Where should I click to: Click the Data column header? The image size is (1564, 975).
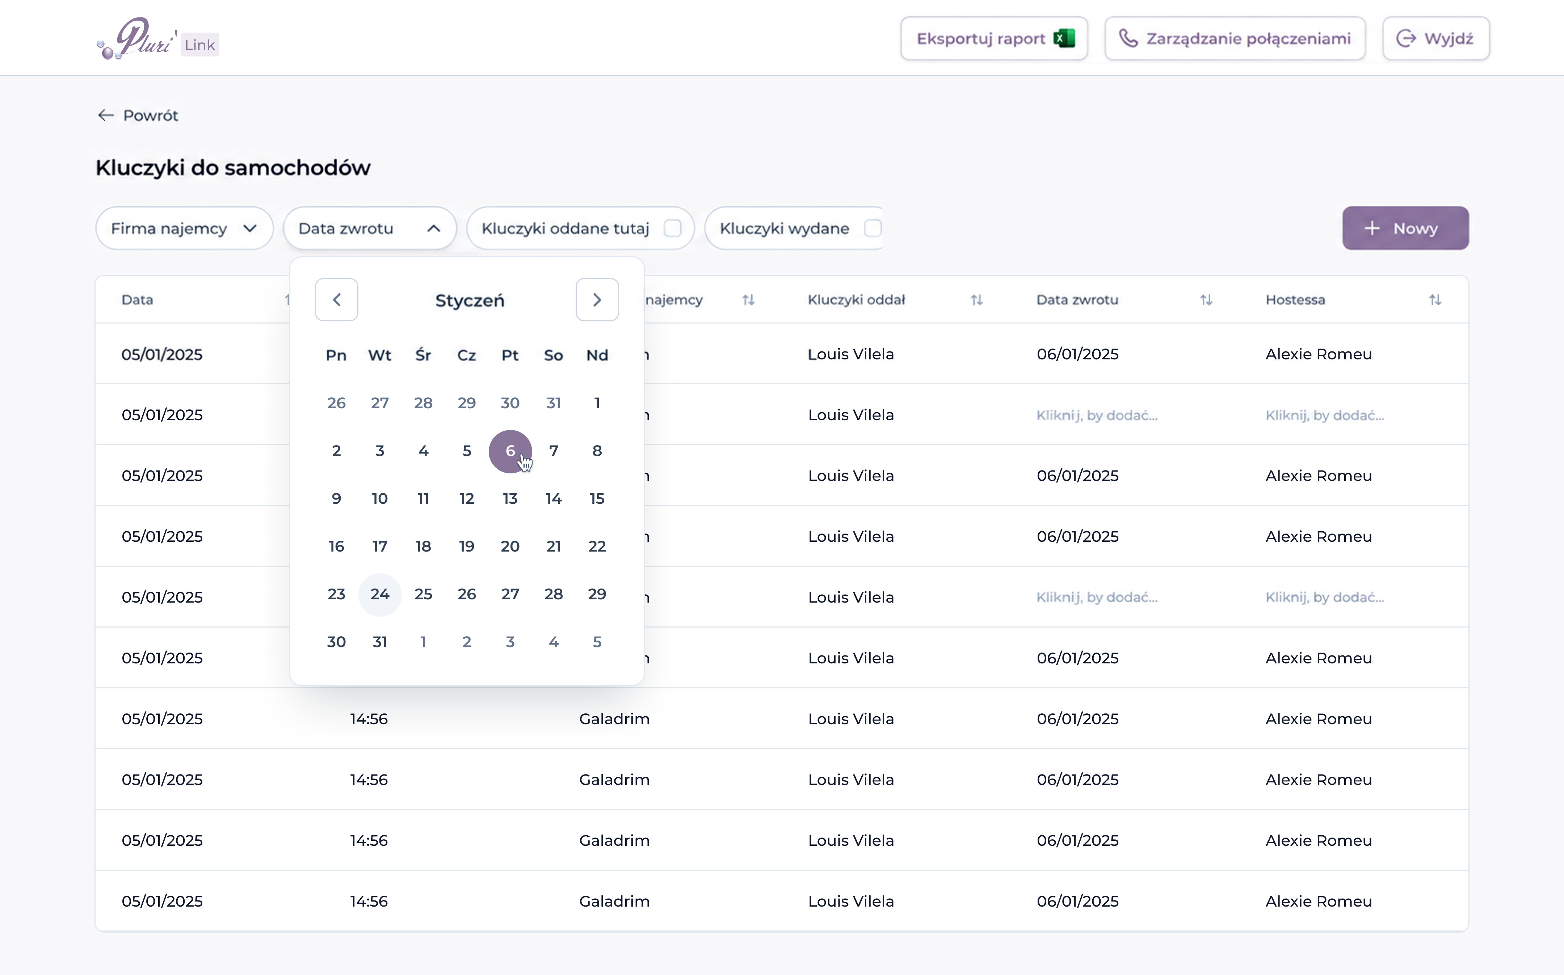tap(137, 300)
